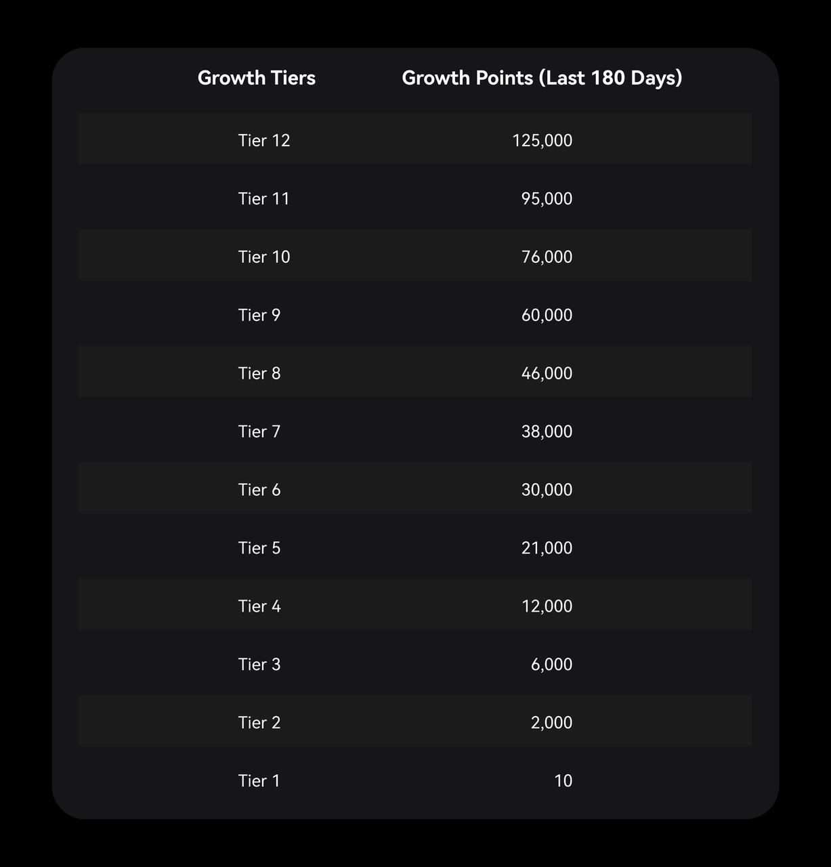The image size is (831, 867).
Task: Select the Tier 4 label
Action: coord(259,606)
